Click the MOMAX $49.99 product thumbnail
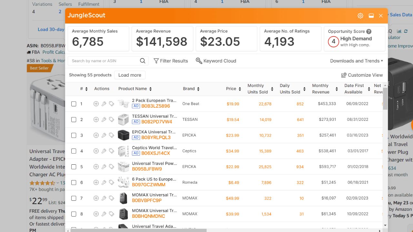The height and width of the screenshot is (232, 413). point(124,198)
